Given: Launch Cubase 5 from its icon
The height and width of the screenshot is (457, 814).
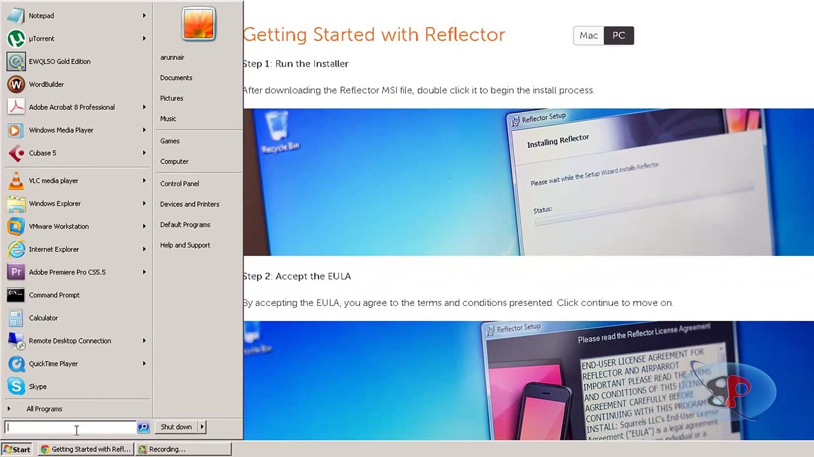Looking at the screenshot, I should (x=16, y=153).
